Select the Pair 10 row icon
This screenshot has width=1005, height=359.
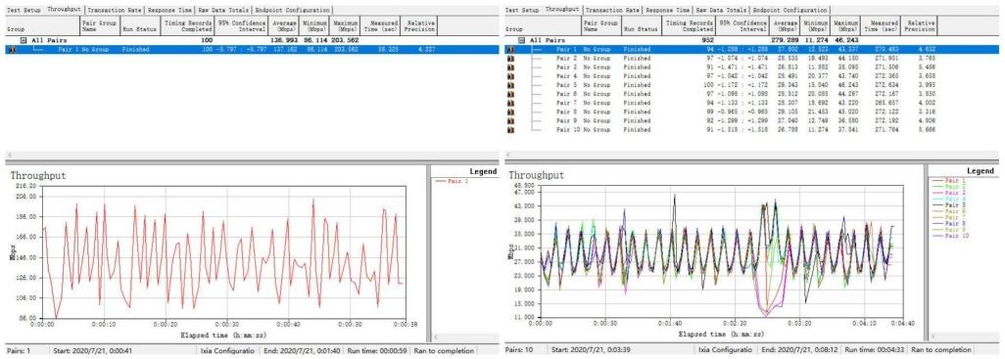pyautogui.click(x=511, y=129)
